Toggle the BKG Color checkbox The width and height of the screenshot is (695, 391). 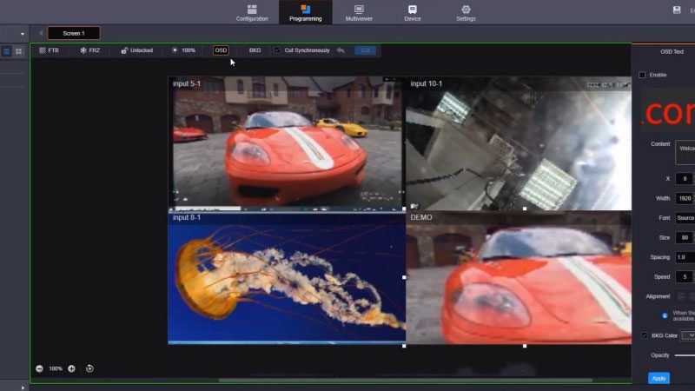point(645,335)
